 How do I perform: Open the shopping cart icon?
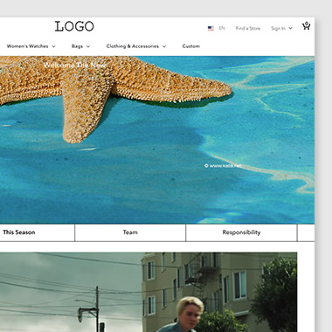point(306,26)
